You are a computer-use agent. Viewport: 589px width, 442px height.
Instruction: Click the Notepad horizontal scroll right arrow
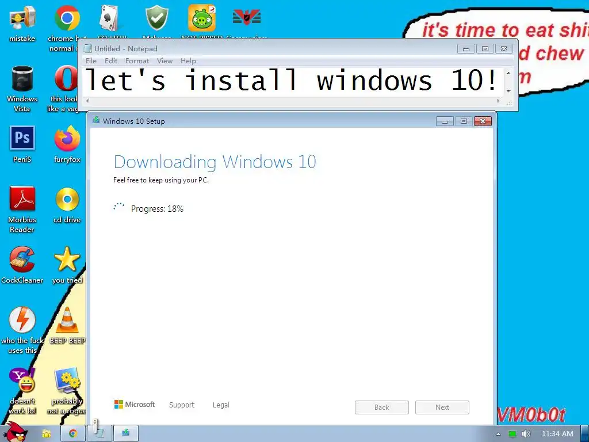coord(498,101)
